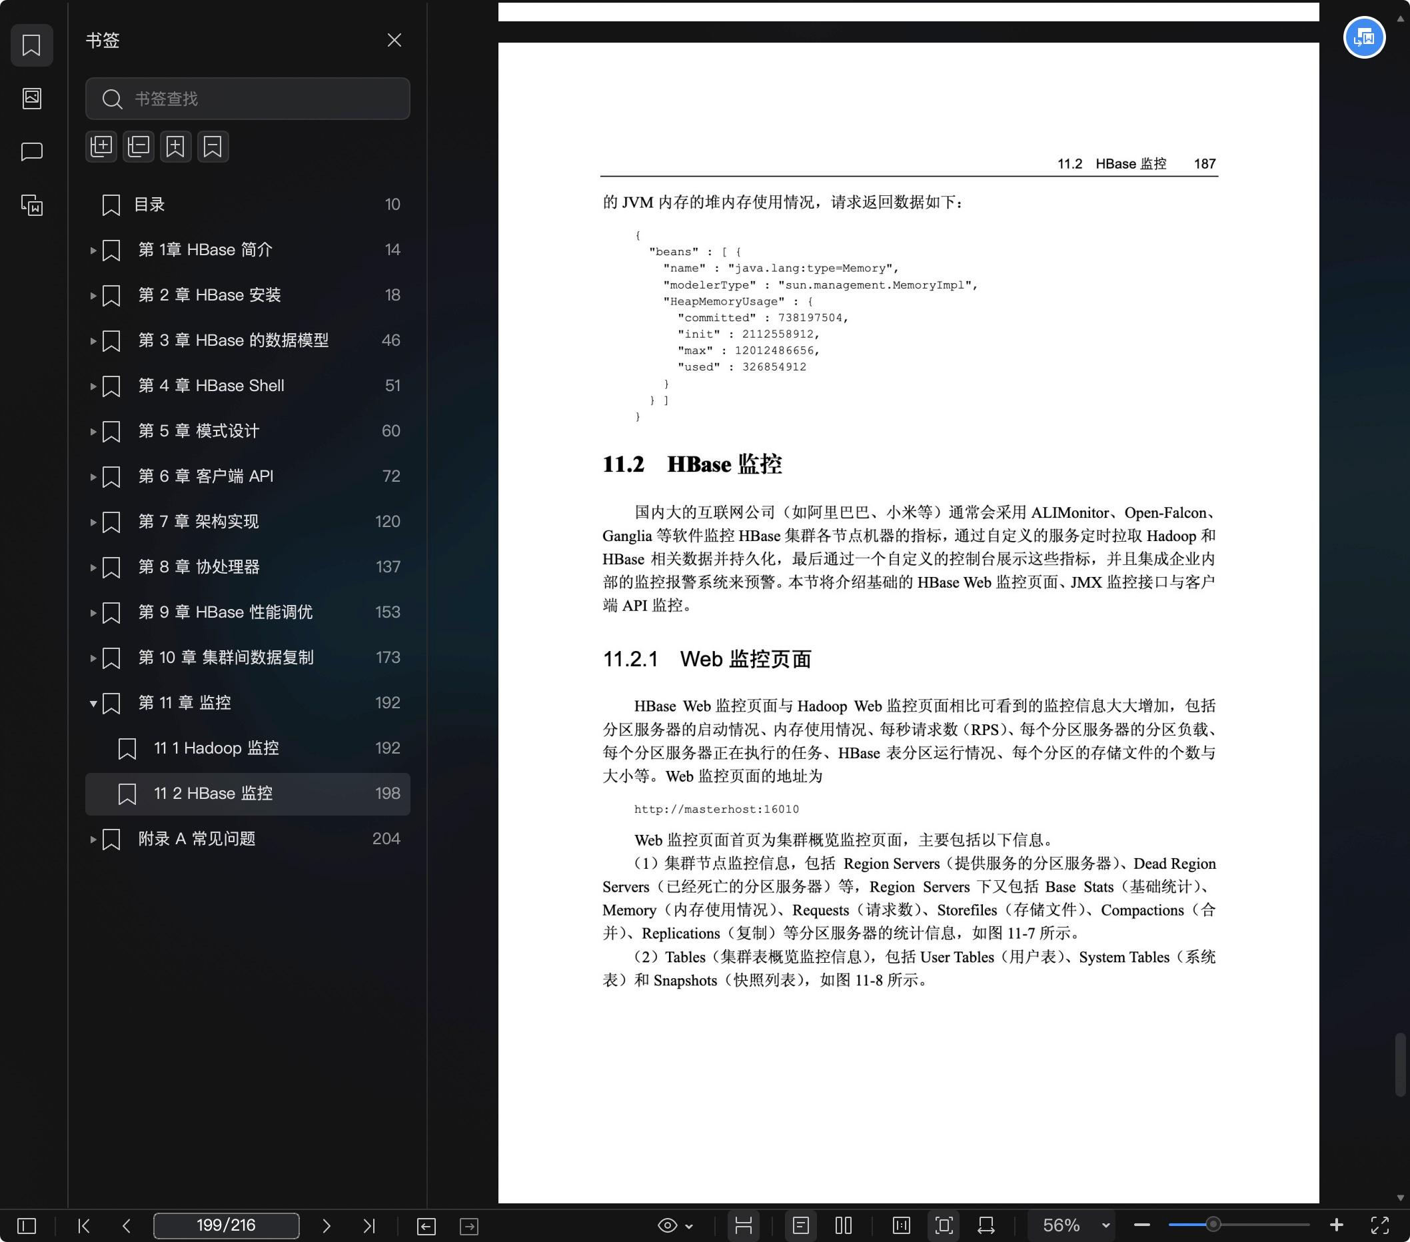This screenshot has height=1242, width=1410.
Task: Click the rotate page icon
Action: 986,1225
